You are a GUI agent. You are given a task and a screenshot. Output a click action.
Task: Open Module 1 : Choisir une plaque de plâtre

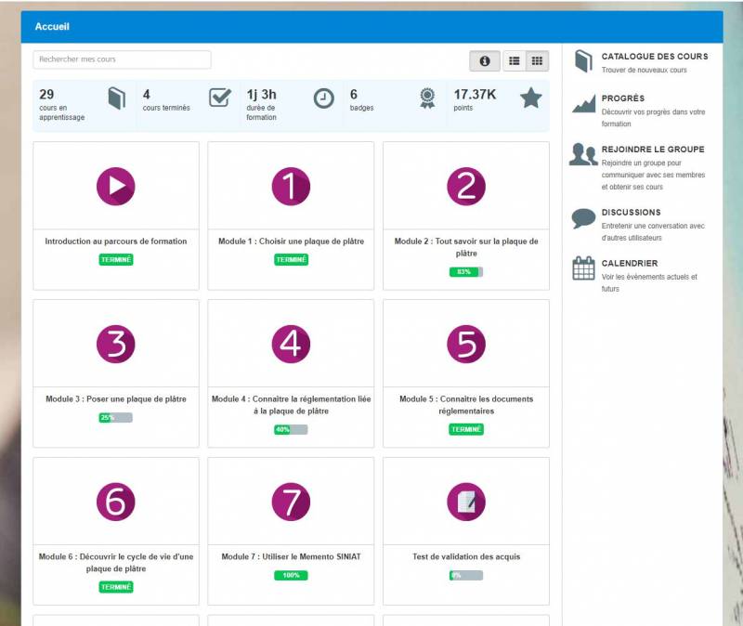[x=291, y=241]
